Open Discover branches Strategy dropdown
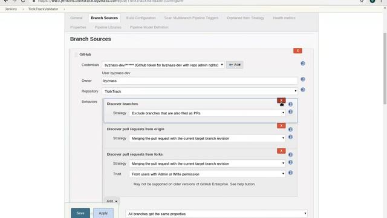 click(x=207, y=113)
